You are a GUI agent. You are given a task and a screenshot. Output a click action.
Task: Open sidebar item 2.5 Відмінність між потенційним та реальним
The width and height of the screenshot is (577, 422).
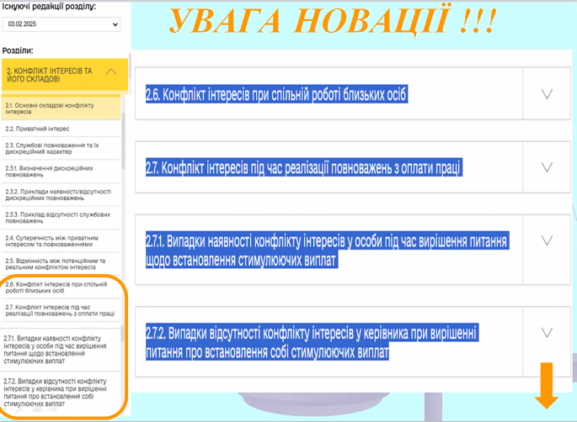coord(57,264)
